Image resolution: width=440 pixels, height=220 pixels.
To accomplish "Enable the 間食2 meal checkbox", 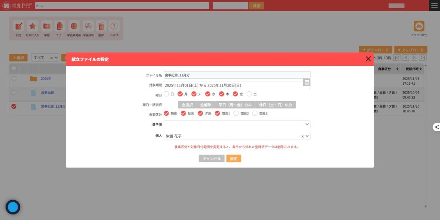I will [236, 113].
